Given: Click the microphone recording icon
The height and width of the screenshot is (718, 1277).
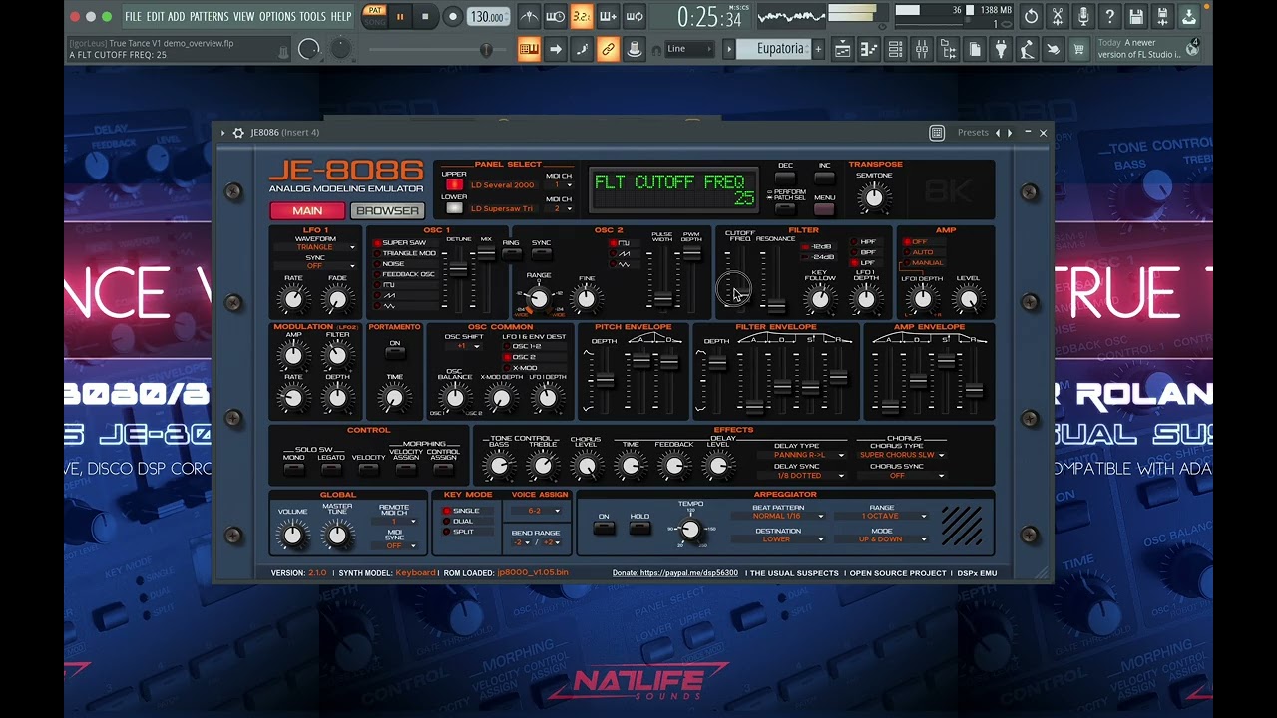Looking at the screenshot, I should [1083, 17].
